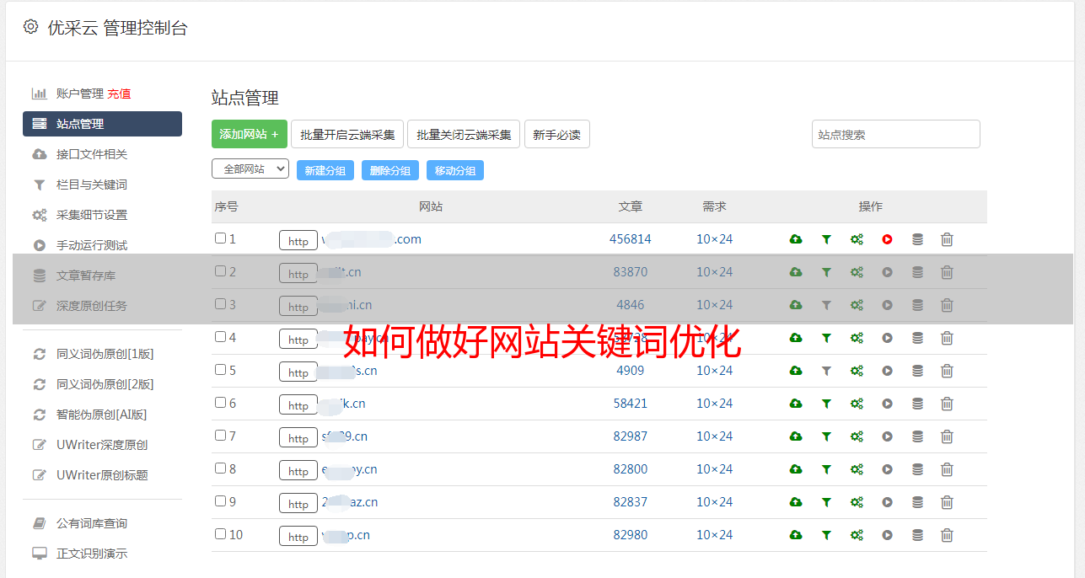Open 账户管理 in the sidebar

(x=79, y=94)
